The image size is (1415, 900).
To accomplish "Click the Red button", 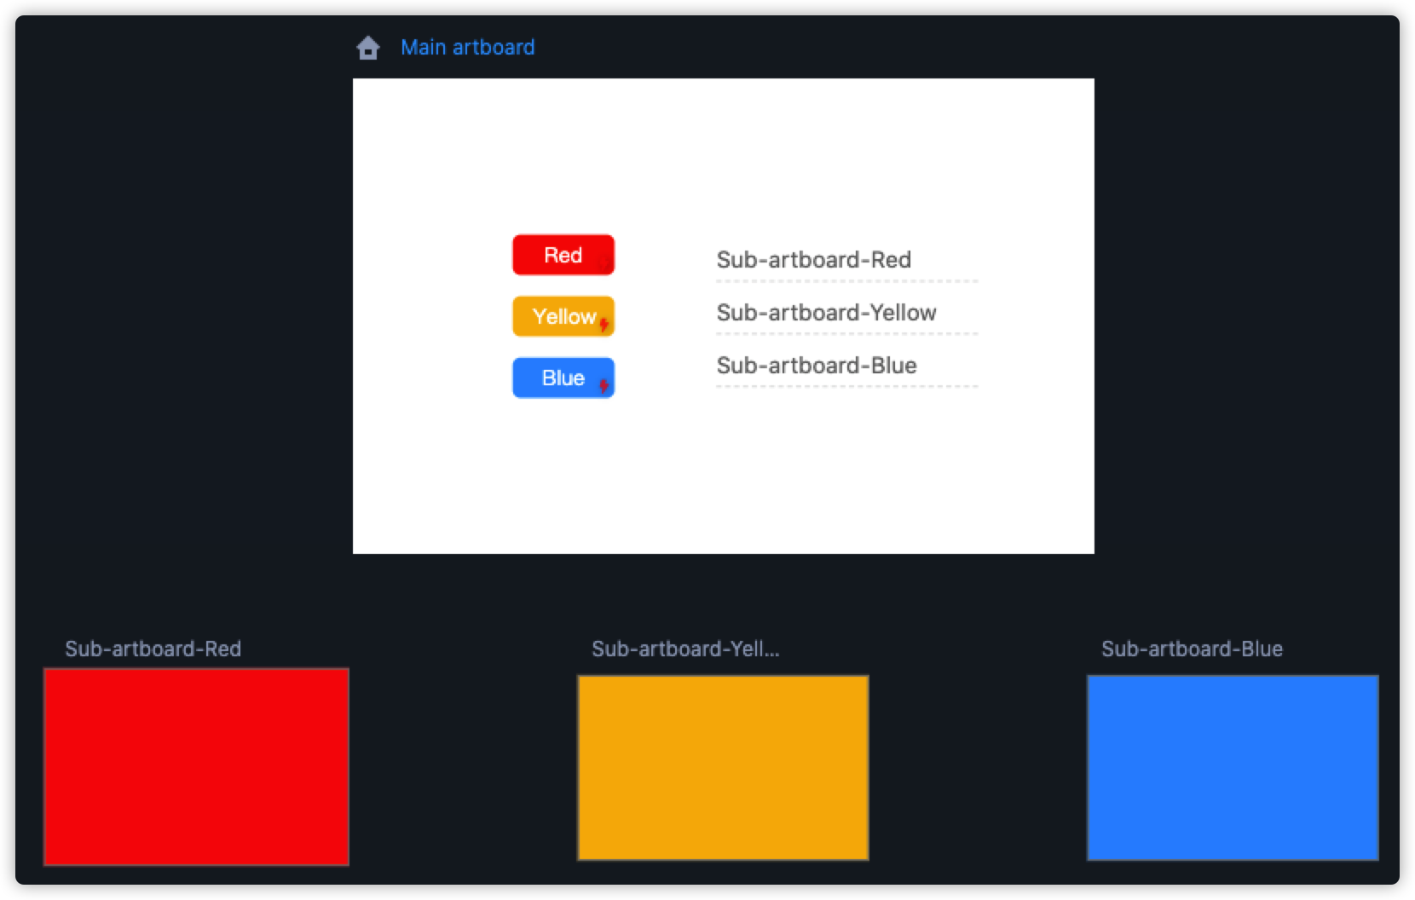I will [563, 255].
